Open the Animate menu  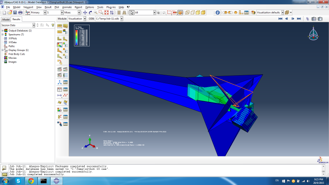click(x=67, y=7)
